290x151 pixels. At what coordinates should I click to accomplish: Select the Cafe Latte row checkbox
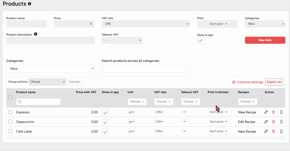pyautogui.click(x=11, y=131)
